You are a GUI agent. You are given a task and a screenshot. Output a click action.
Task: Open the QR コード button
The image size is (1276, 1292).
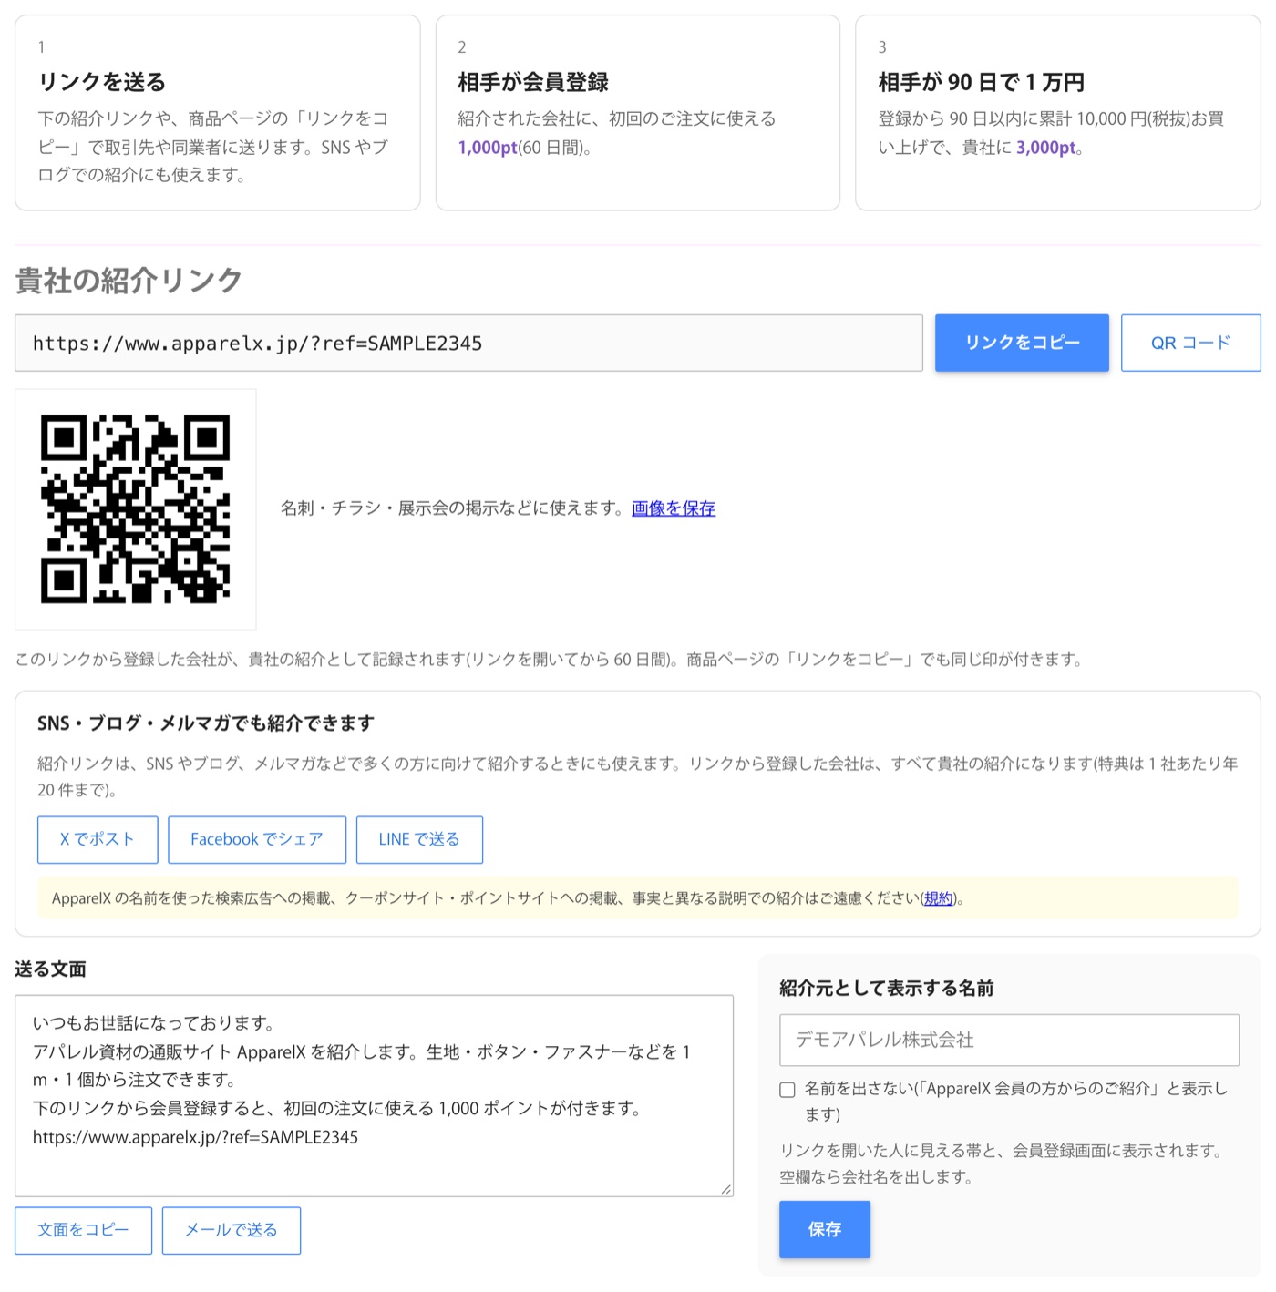pos(1190,343)
